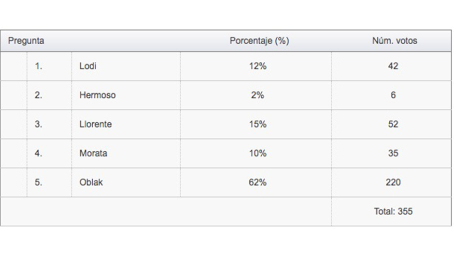Click the 52 votes cell
454x260 pixels.
393,124
